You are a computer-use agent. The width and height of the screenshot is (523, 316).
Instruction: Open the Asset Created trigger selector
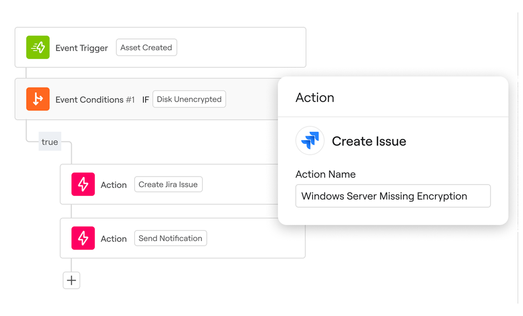(146, 47)
